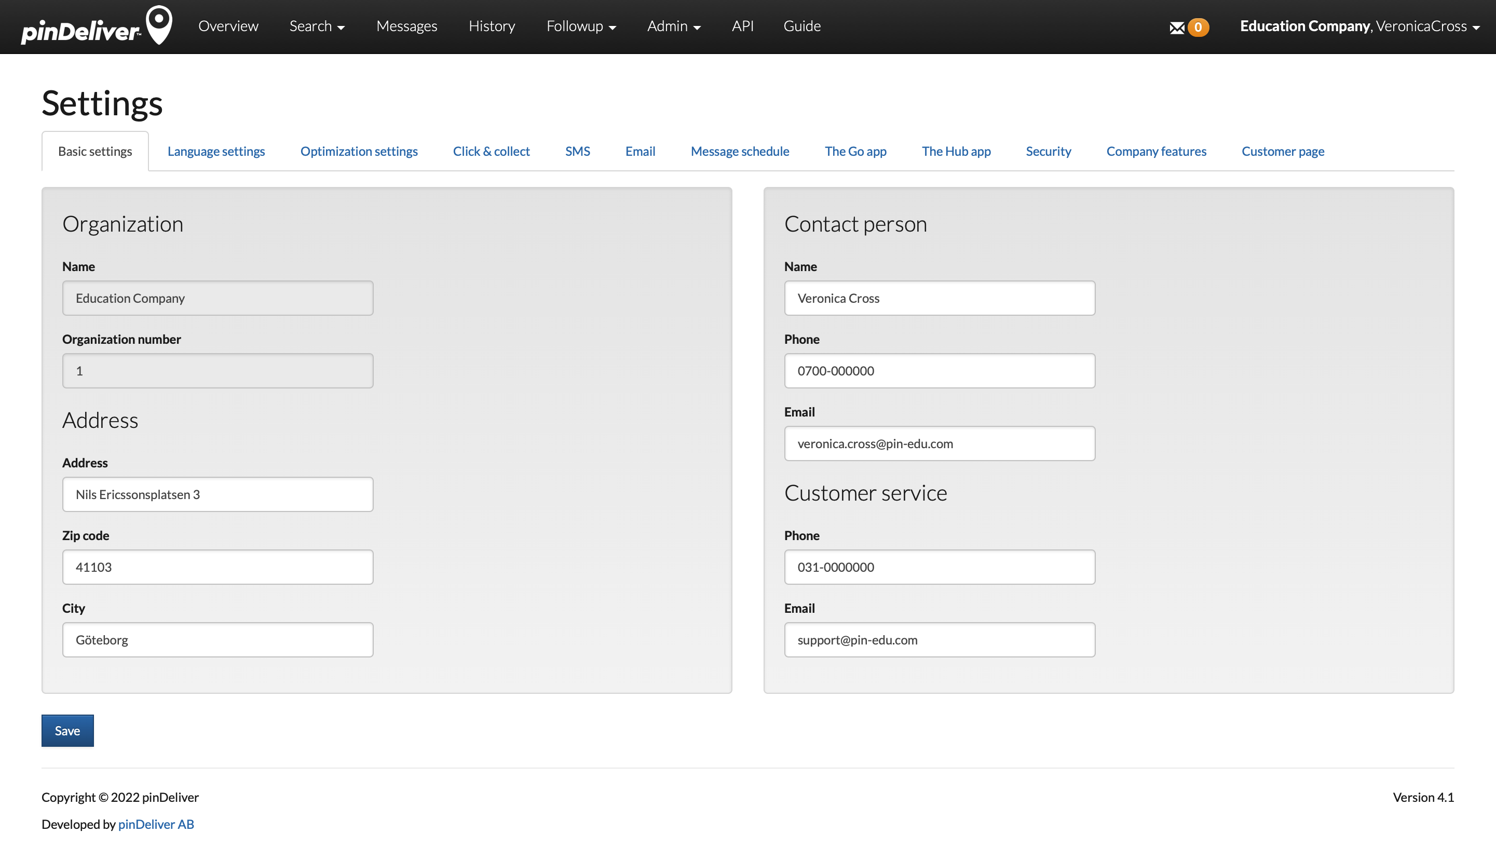
Task: Open the Email settings tab
Action: tap(640, 151)
